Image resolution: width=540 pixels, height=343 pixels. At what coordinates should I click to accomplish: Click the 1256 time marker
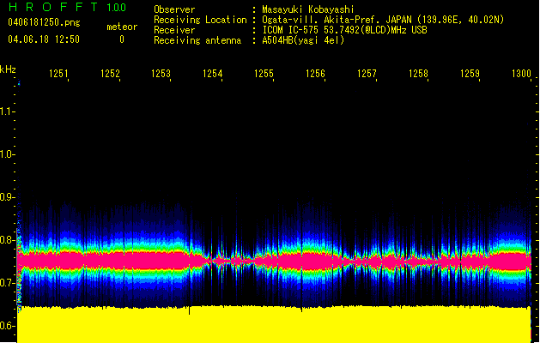(315, 75)
